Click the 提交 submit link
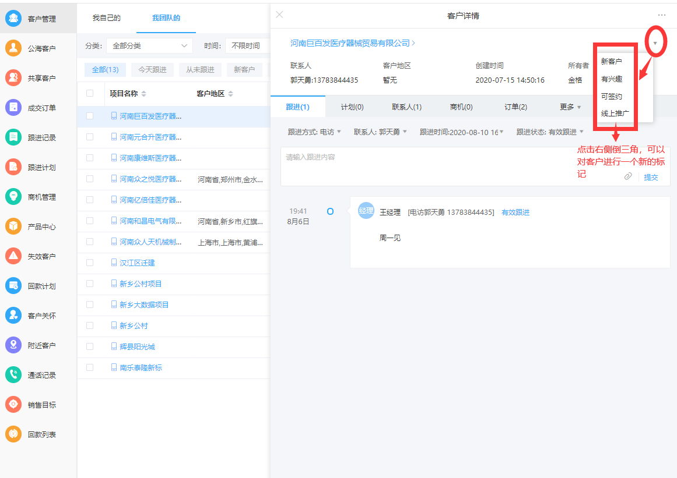 pos(651,177)
